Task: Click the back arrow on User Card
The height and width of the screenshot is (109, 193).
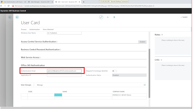Action: [17, 17]
